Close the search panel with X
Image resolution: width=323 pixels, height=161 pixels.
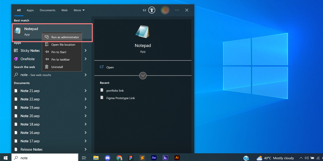187,10
